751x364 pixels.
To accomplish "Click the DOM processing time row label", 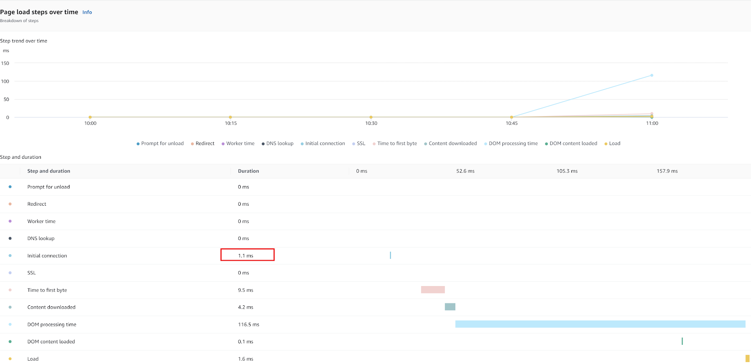I will [x=52, y=325].
